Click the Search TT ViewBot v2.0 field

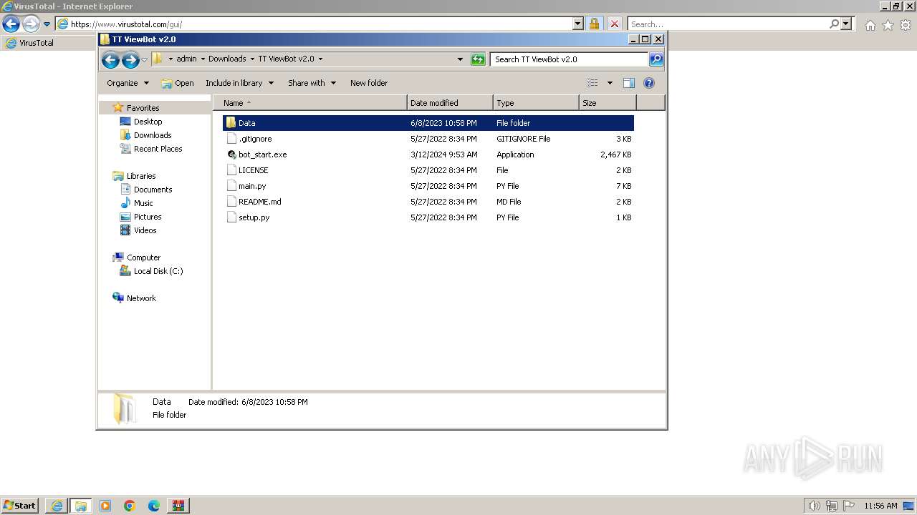tap(570, 59)
